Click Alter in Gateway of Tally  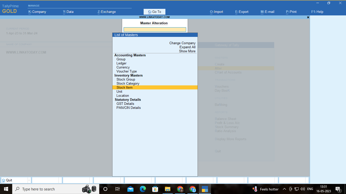(218, 68)
